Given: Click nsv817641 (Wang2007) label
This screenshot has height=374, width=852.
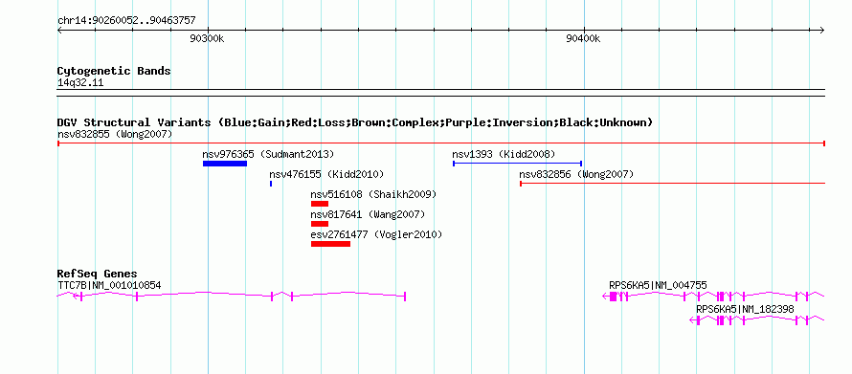Looking at the screenshot, I should pyautogui.click(x=368, y=214).
